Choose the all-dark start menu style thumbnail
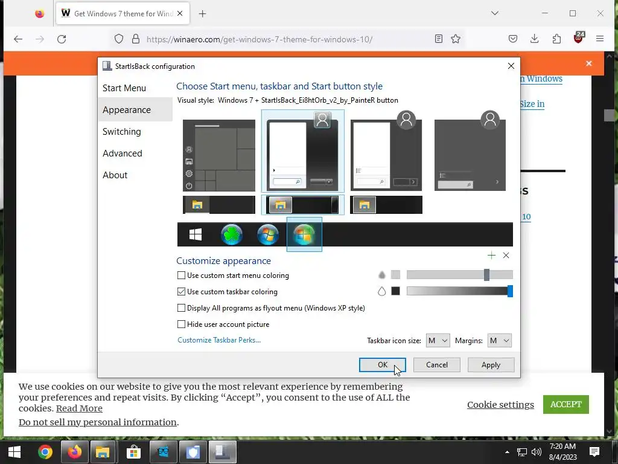 [x=470, y=151]
